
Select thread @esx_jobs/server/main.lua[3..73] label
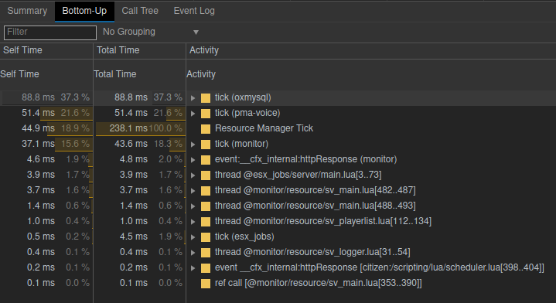click(298, 175)
